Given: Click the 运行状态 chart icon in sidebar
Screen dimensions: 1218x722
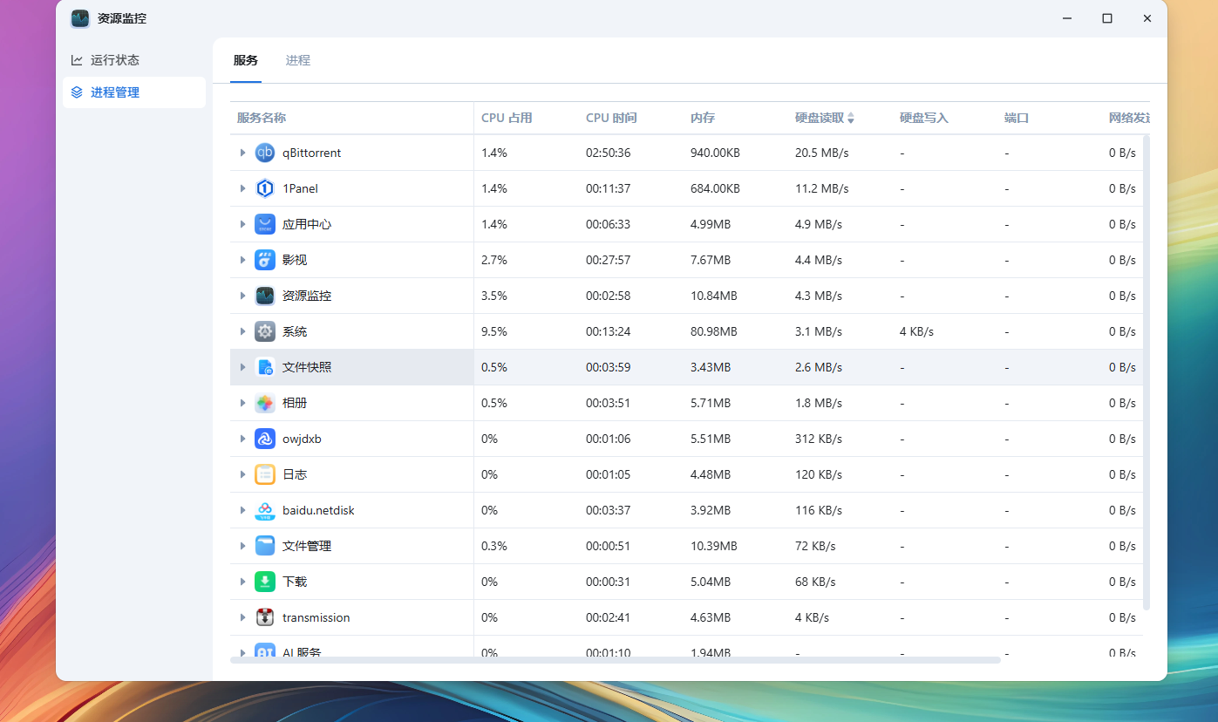Looking at the screenshot, I should (x=77, y=60).
